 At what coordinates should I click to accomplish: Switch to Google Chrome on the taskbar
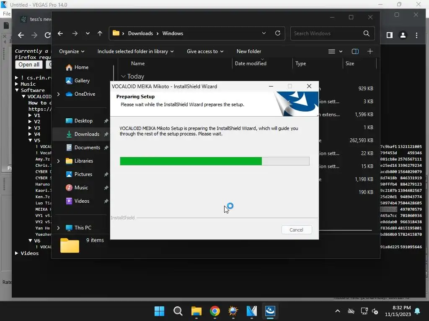tap(215, 311)
